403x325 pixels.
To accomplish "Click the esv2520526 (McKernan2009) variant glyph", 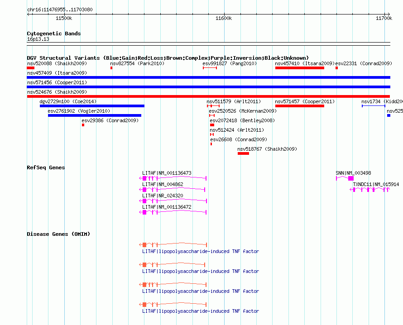I will coord(212,115).
